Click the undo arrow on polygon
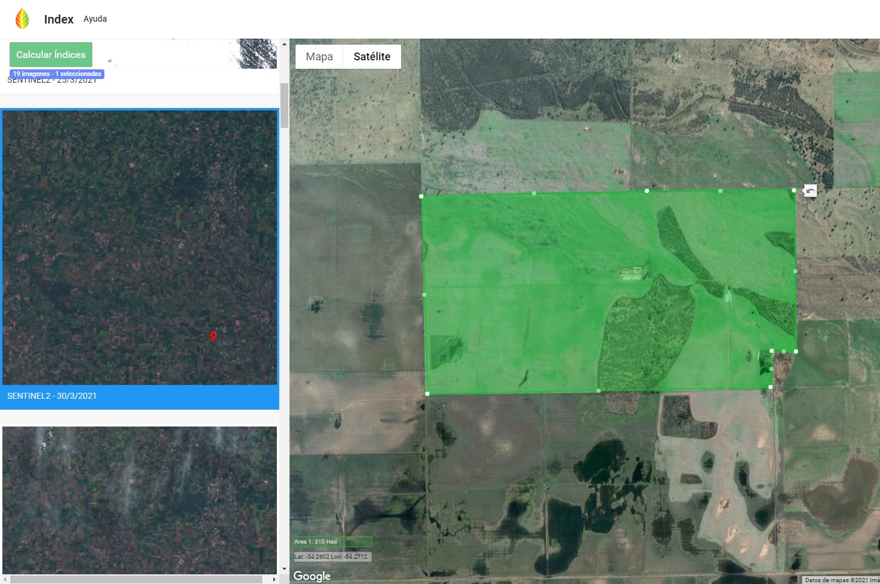 (x=810, y=191)
